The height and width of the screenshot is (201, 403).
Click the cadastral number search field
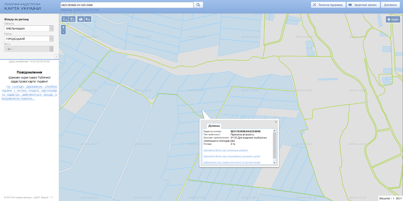point(127,5)
